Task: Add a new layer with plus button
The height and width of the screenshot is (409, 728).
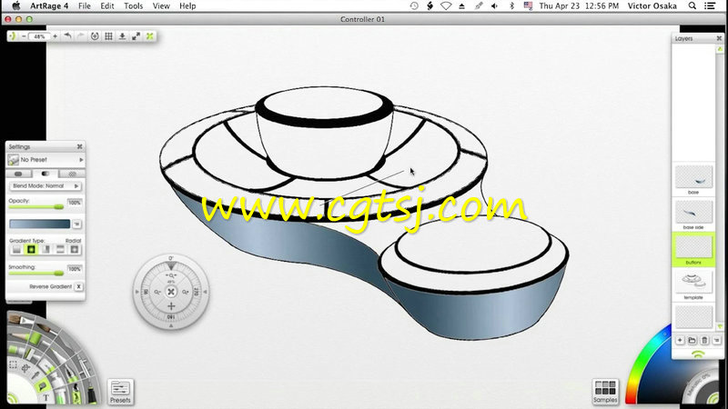Action: tap(680, 340)
